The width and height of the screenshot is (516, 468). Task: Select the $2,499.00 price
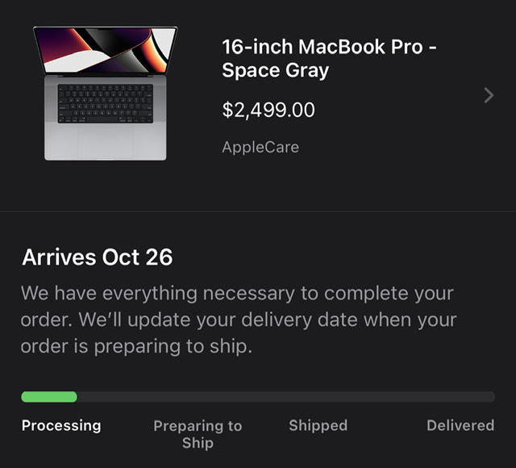pos(268,110)
